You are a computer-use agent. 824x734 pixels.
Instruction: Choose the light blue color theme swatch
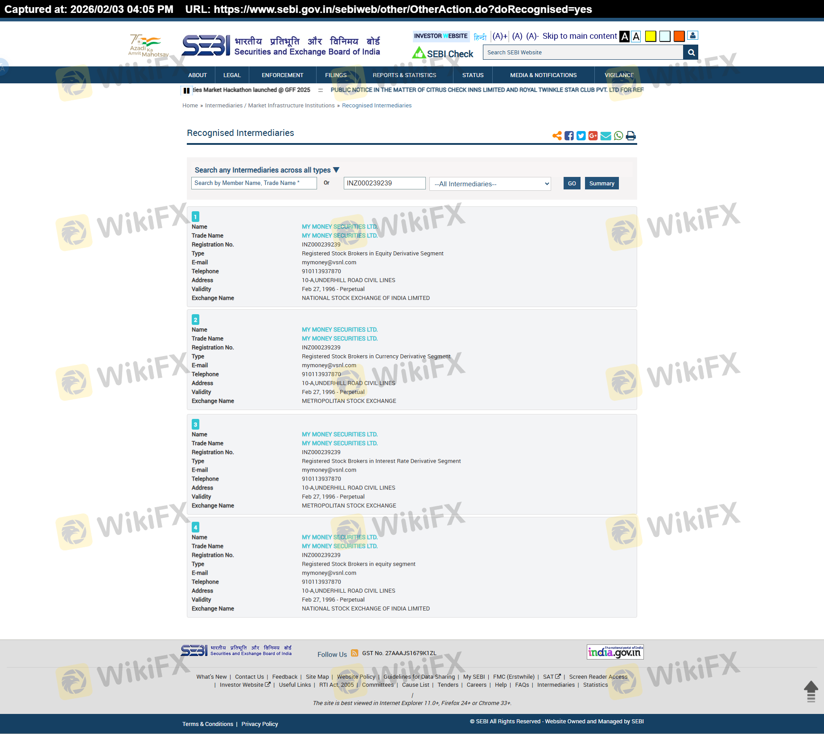[x=665, y=36]
